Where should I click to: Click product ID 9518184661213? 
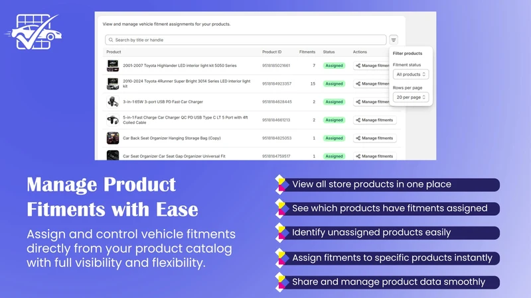(276, 120)
